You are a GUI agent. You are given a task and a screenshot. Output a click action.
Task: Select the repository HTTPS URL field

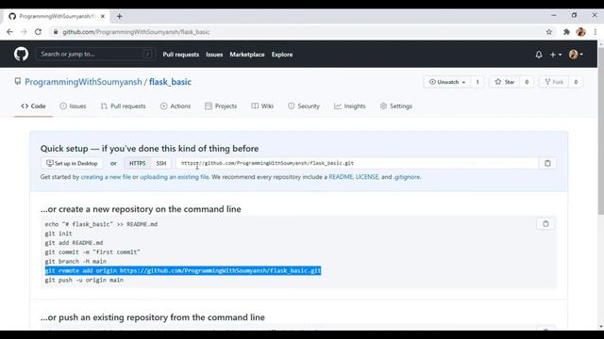tap(357, 163)
